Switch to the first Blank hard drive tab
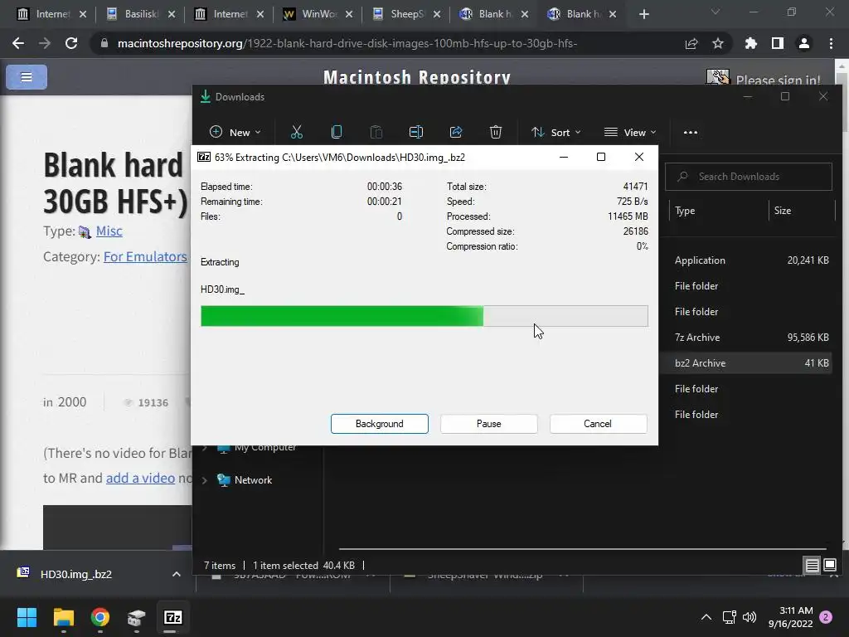The width and height of the screenshot is (849, 637). coord(494,14)
